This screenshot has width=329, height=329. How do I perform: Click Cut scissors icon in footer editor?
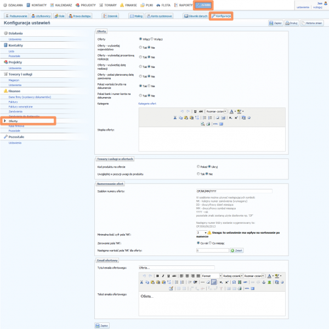point(175,117)
